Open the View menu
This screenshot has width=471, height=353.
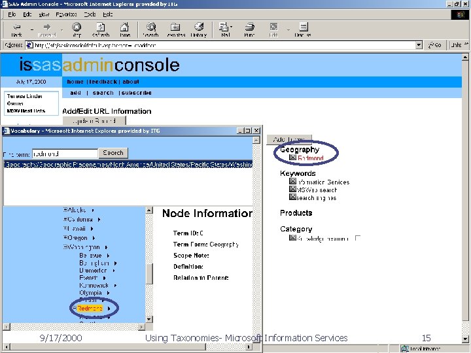pos(44,14)
